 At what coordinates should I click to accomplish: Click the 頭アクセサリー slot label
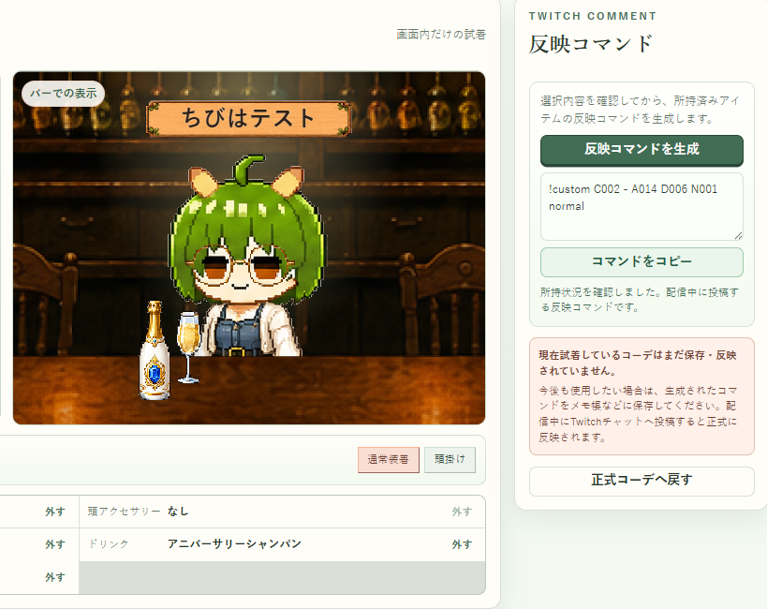(125, 512)
